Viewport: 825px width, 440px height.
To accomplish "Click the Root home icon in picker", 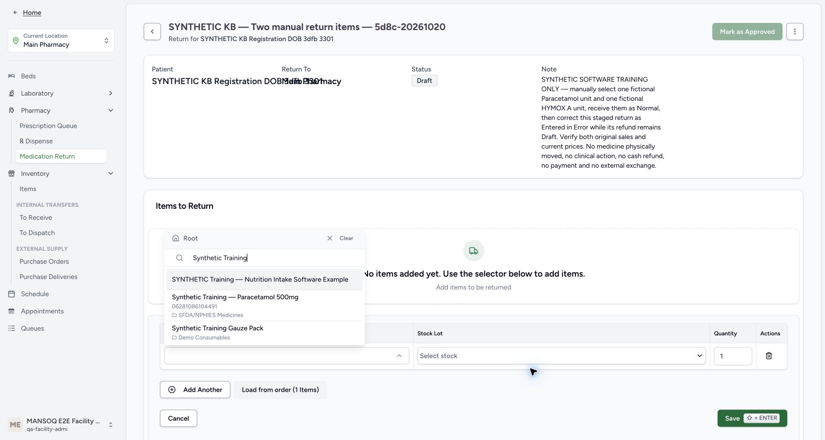I will click(176, 238).
